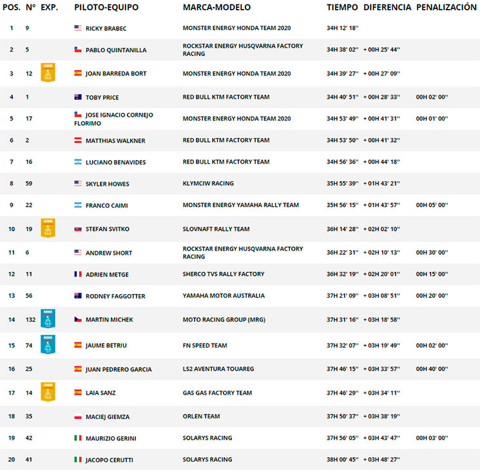Click the Rookie badge in Jaume Betriu's row

(48, 344)
